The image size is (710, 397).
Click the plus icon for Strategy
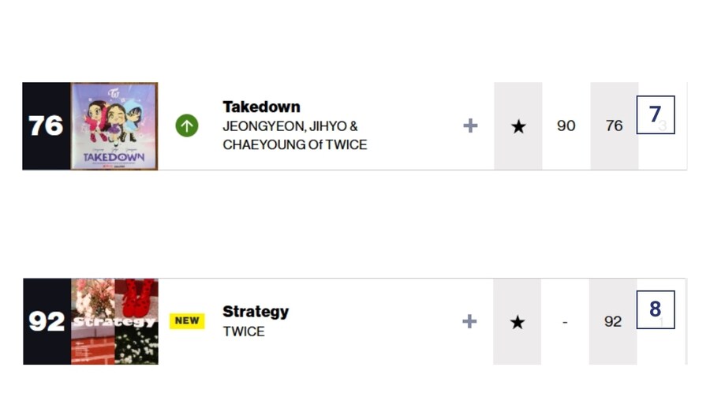click(x=469, y=321)
